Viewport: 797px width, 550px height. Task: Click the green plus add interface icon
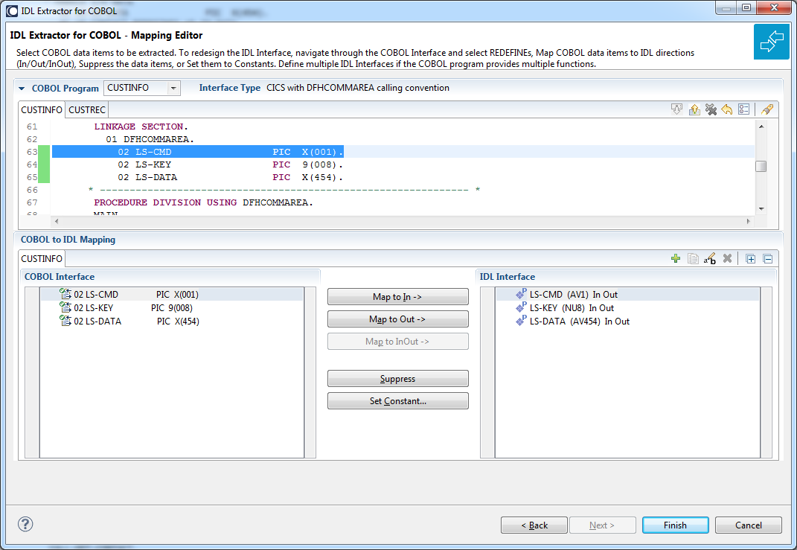676,259
